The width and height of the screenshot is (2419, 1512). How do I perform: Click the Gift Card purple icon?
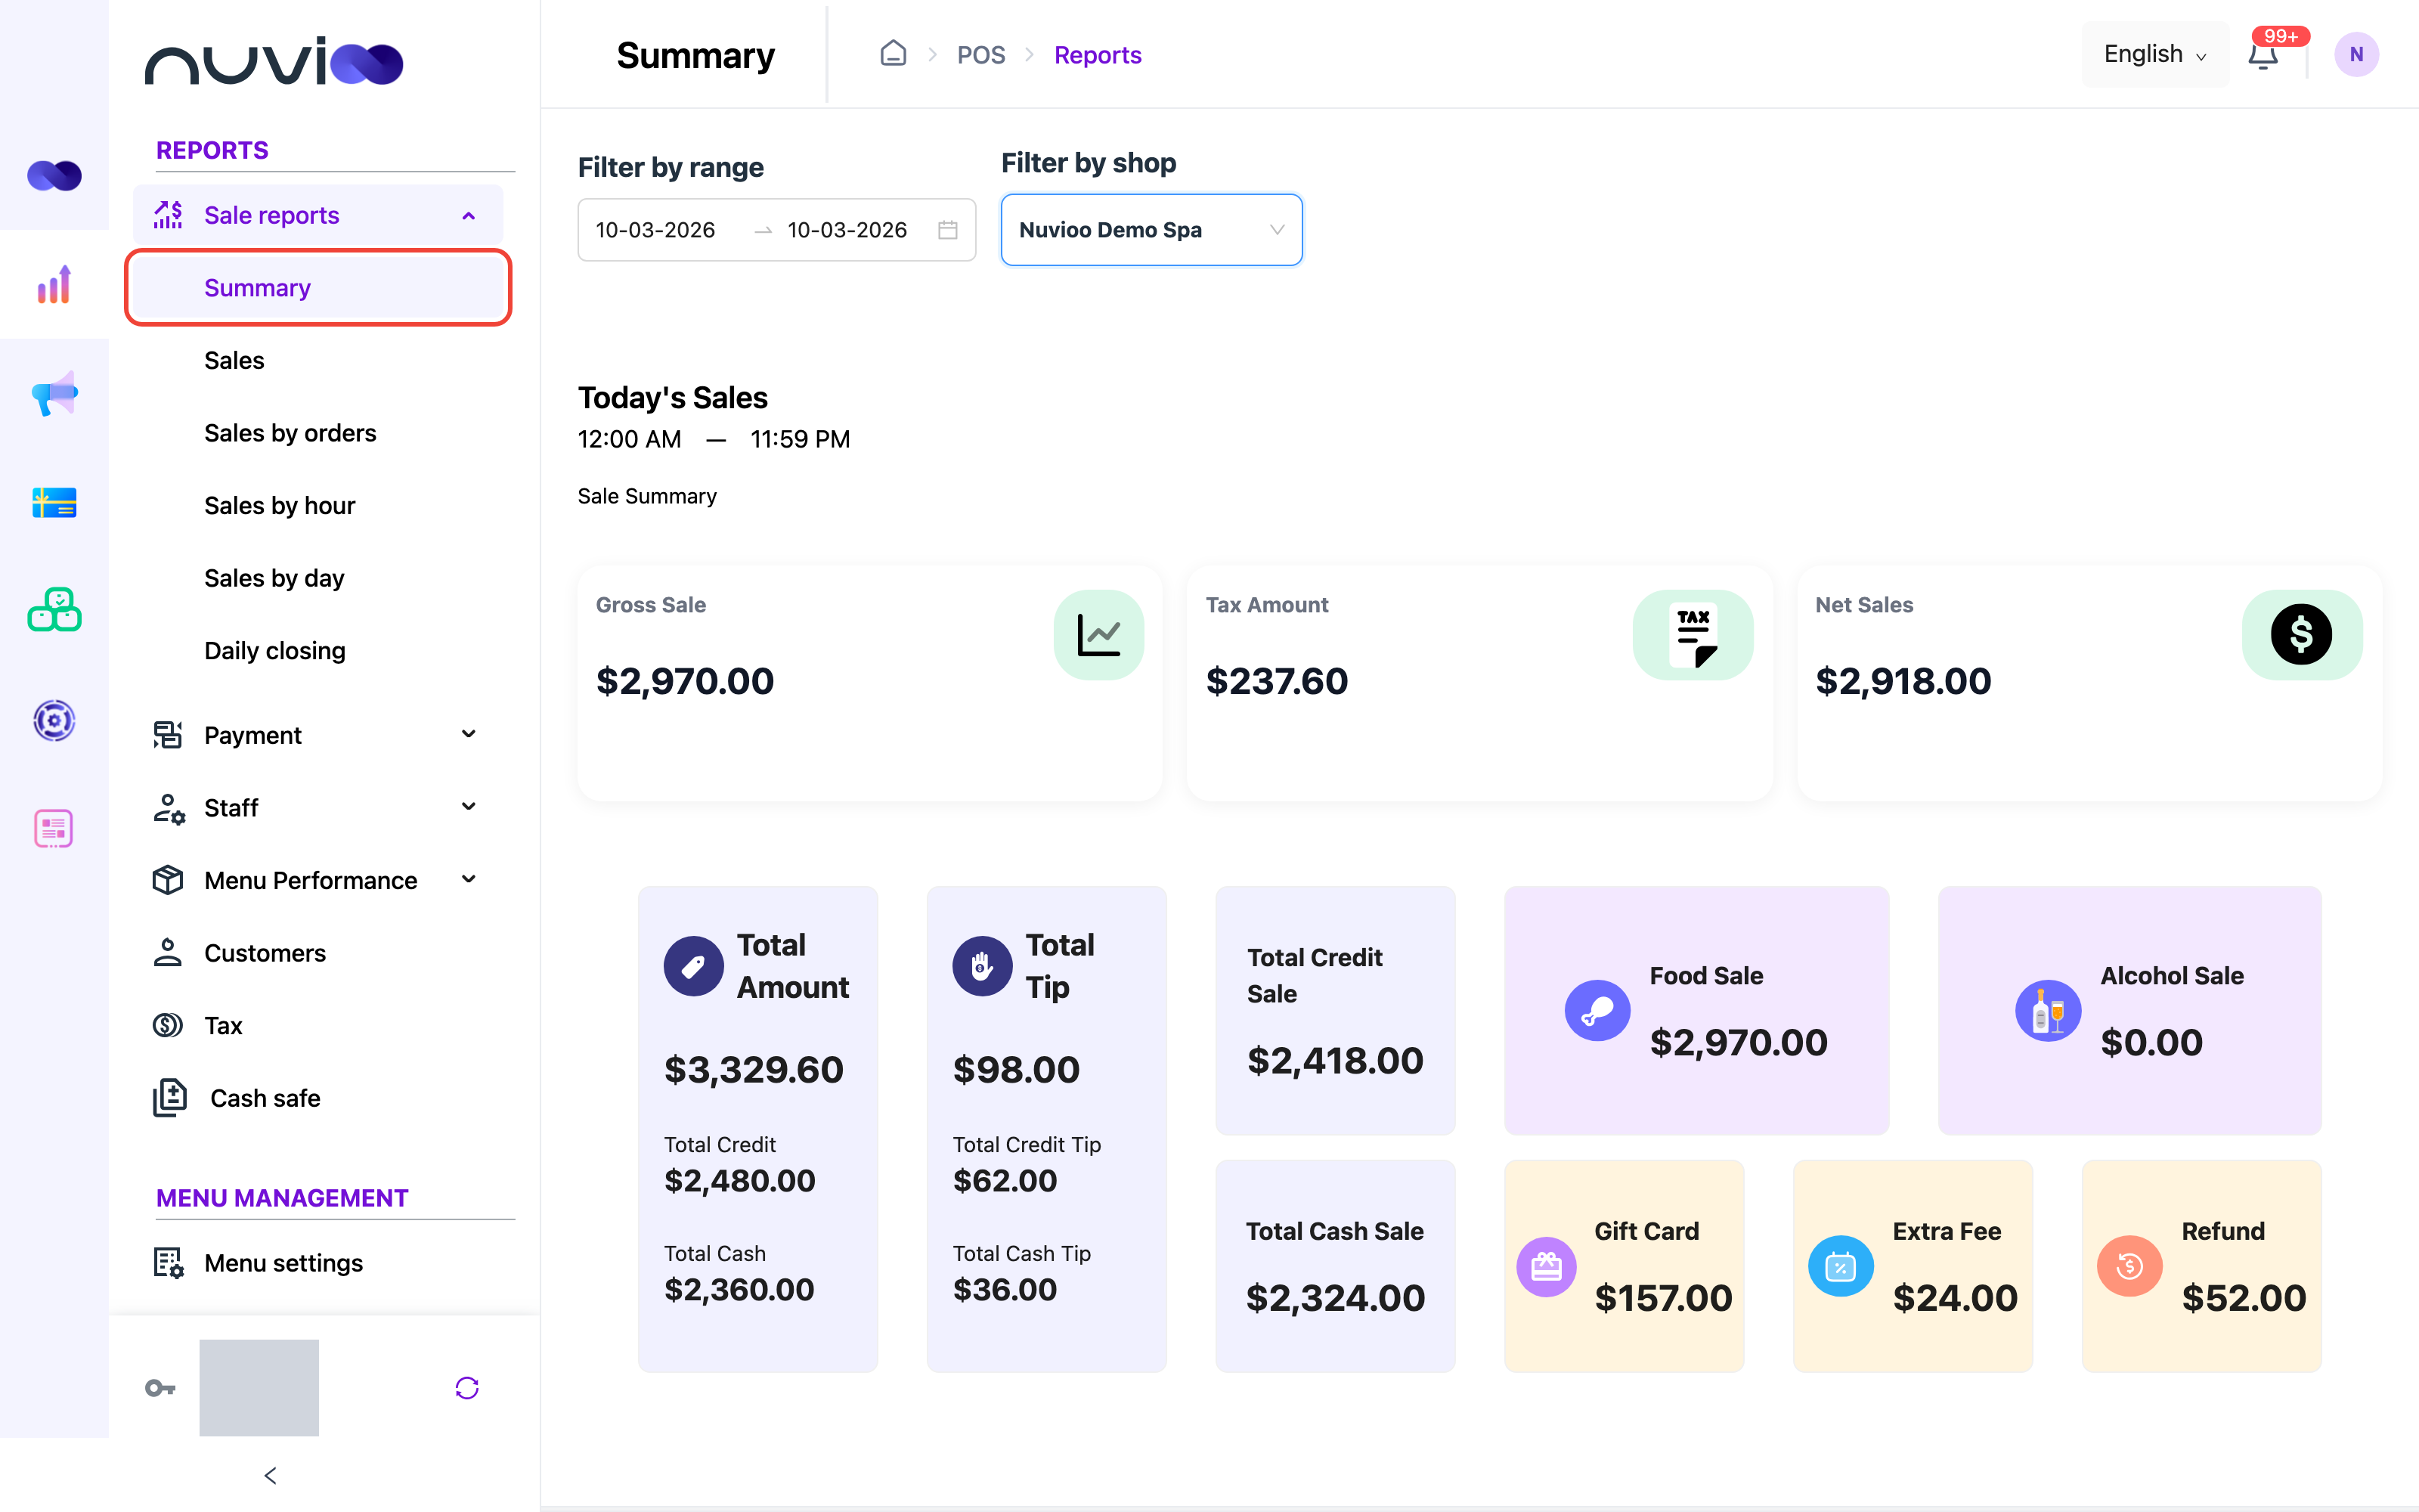click(x=1547, y=1267)
